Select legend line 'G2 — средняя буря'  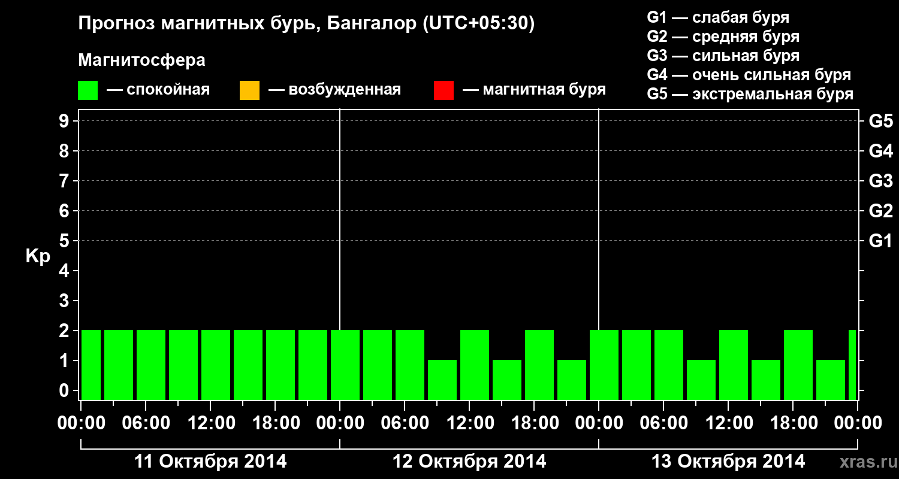(723, 37)
